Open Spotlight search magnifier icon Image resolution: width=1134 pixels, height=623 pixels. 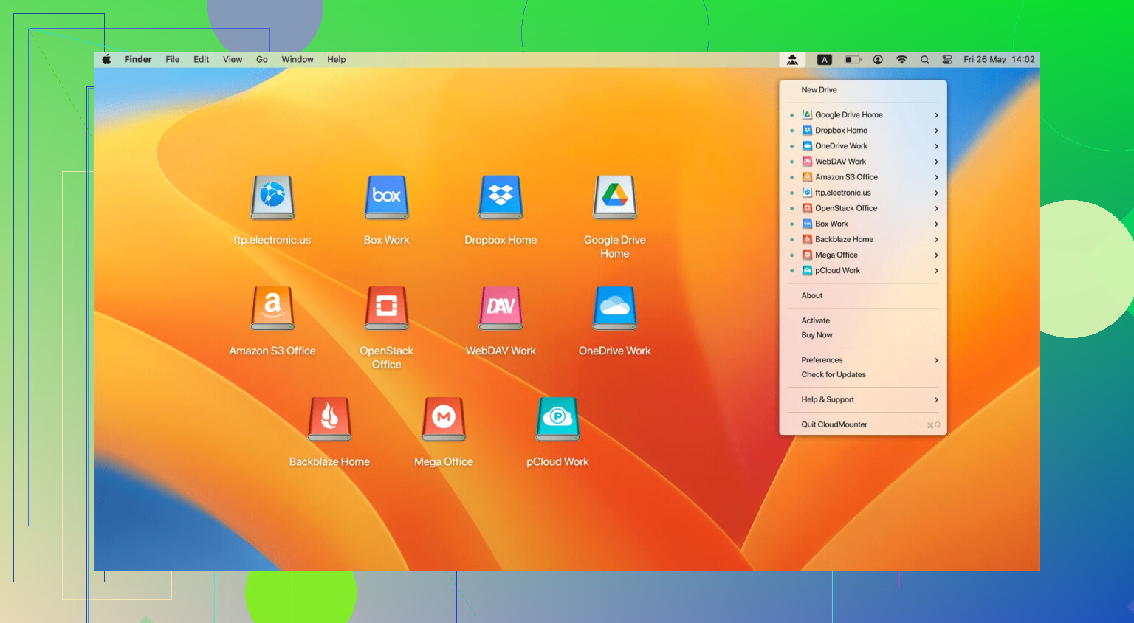click(x=924, y=60)
